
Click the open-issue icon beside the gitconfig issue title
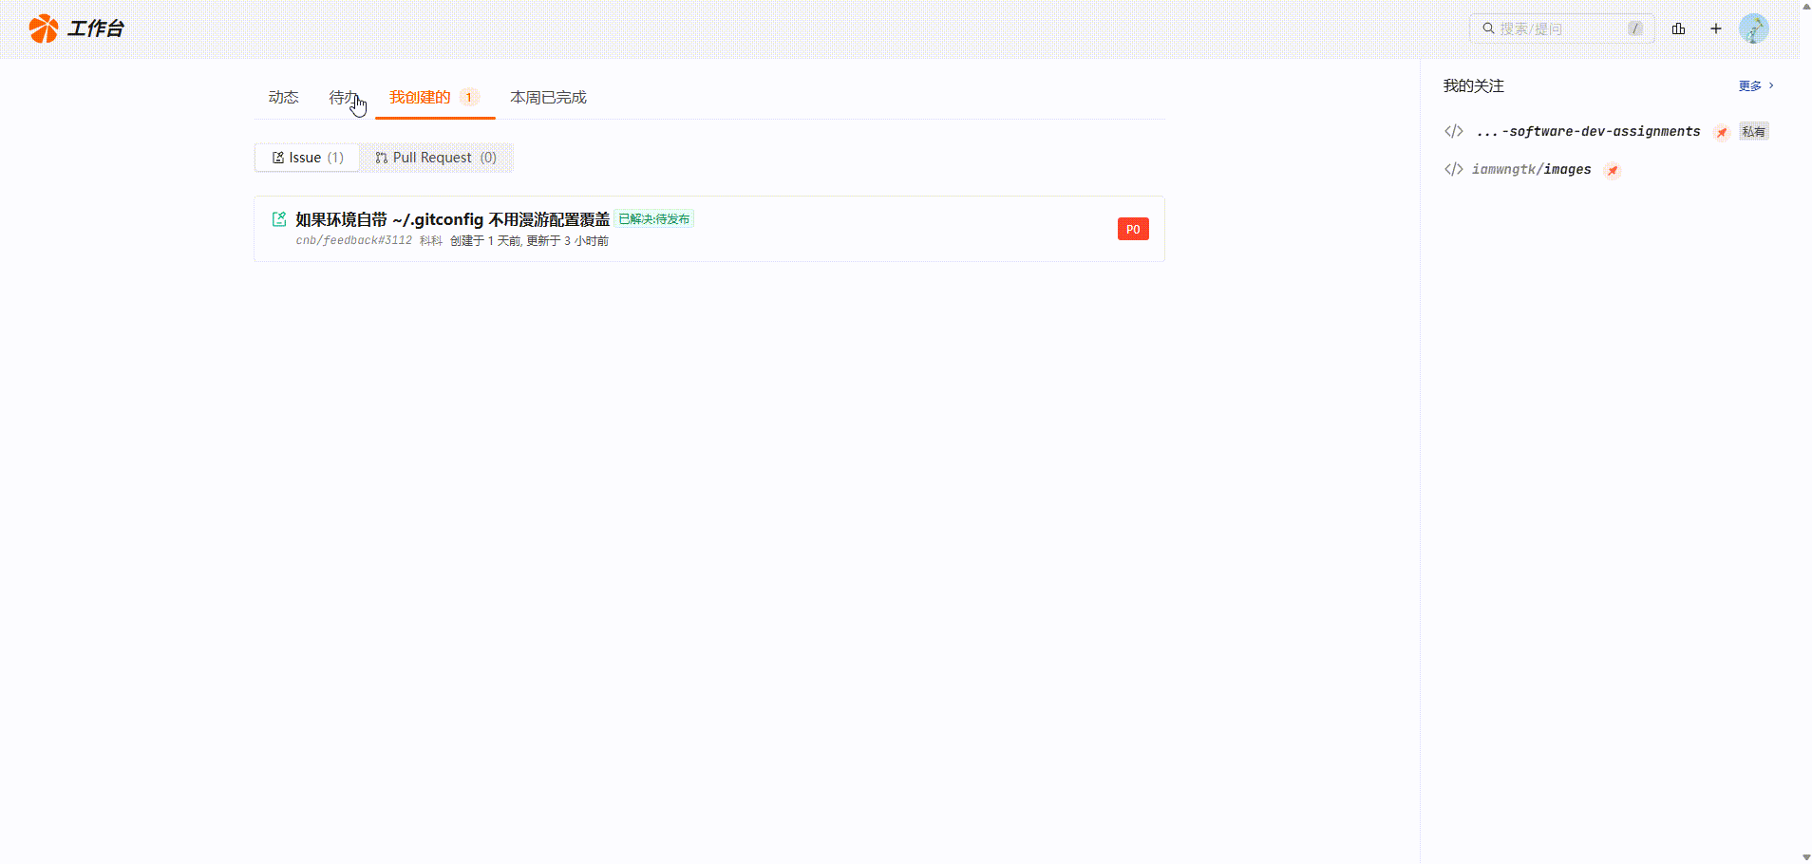point(279,218)
